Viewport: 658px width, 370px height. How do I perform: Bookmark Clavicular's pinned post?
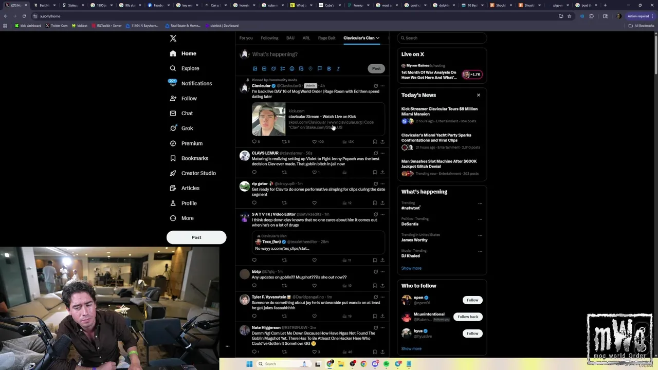[375, 142]
